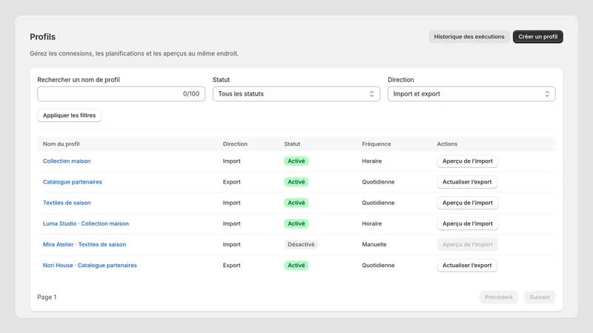593x333 pixels.
Task: Open the Collection maison profile link
Action: tap(67, 161)
